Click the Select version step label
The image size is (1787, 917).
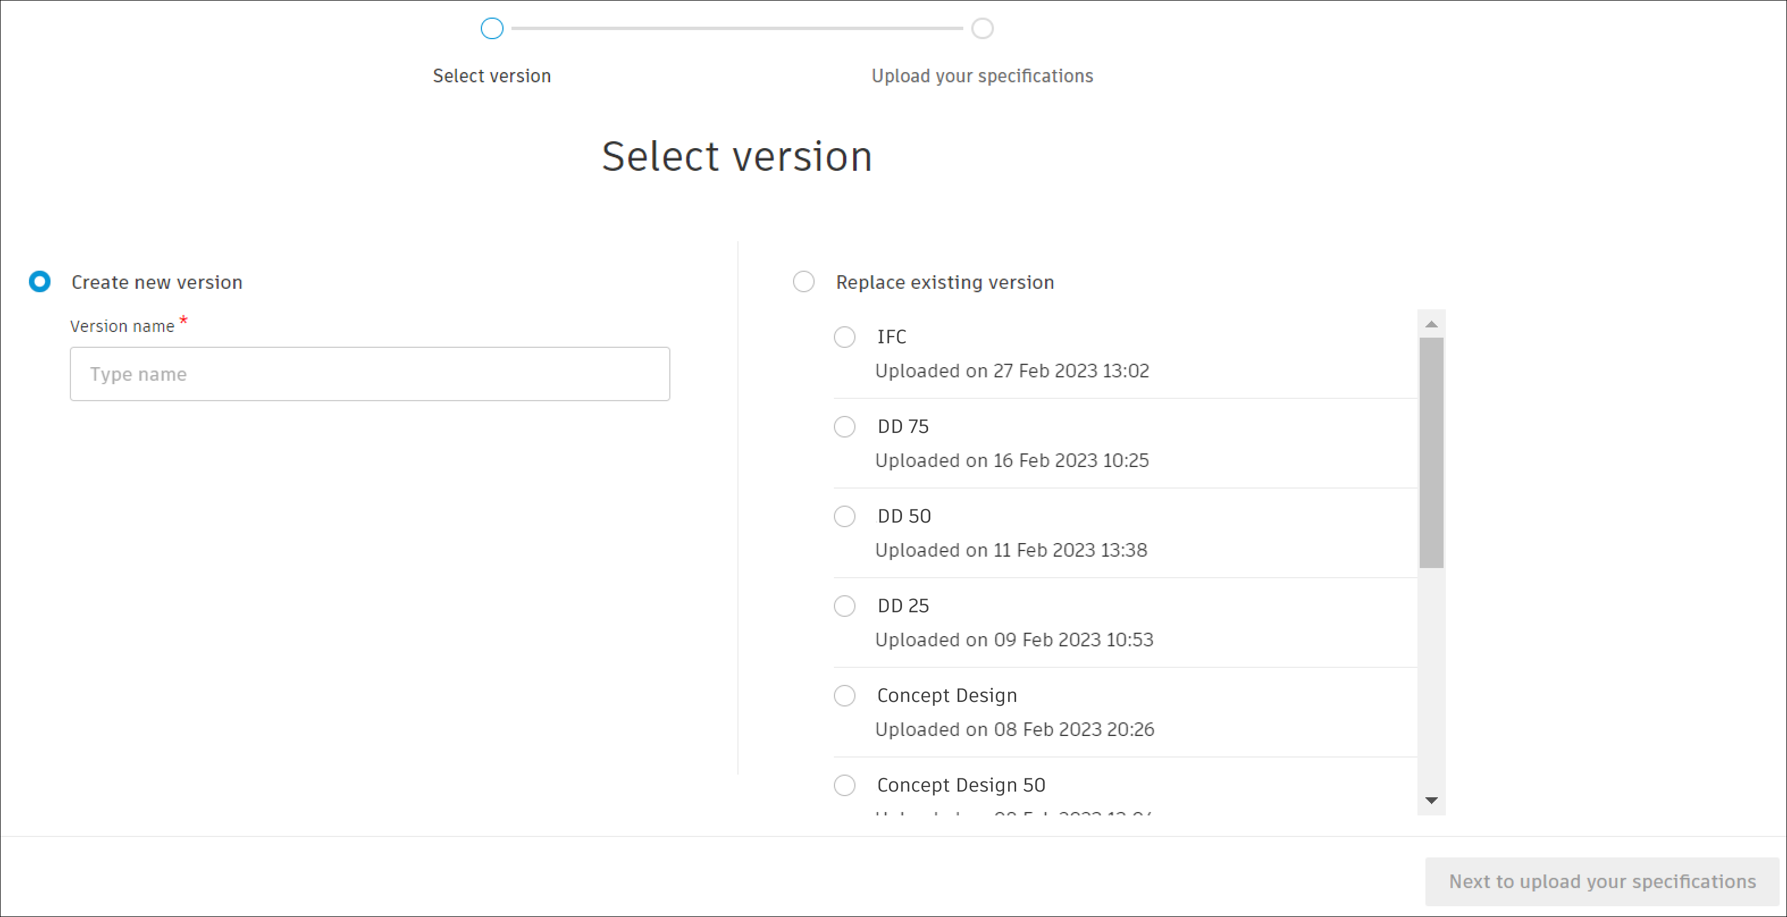pyautogui.click(x=492, y=75)
